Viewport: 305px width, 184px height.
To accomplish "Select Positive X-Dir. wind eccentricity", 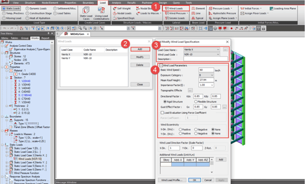I will (x=180, y=129).
